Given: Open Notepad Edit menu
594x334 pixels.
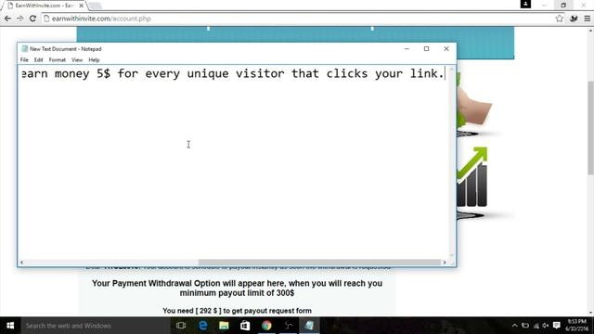Looking at the screenshot, I should pos(38,59).
